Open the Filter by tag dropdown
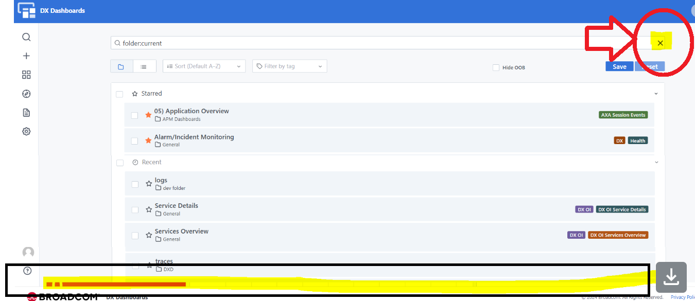695x301 pixels. [x=290, y=66]
